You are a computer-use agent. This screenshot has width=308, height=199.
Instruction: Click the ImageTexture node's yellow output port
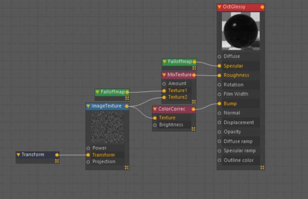coord(127,106)
